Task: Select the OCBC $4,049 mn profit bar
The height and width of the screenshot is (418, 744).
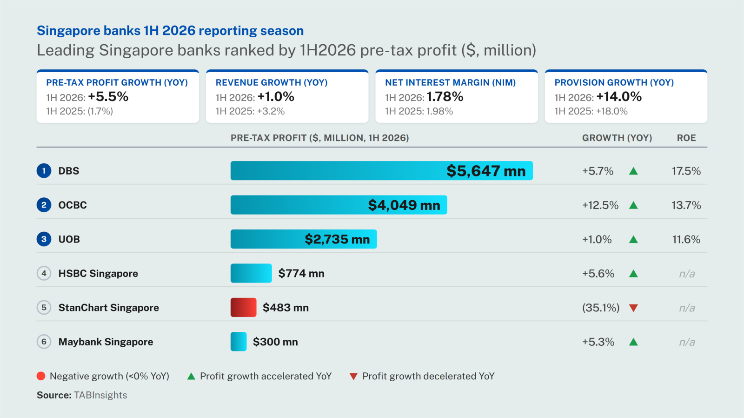Action: 339,205
